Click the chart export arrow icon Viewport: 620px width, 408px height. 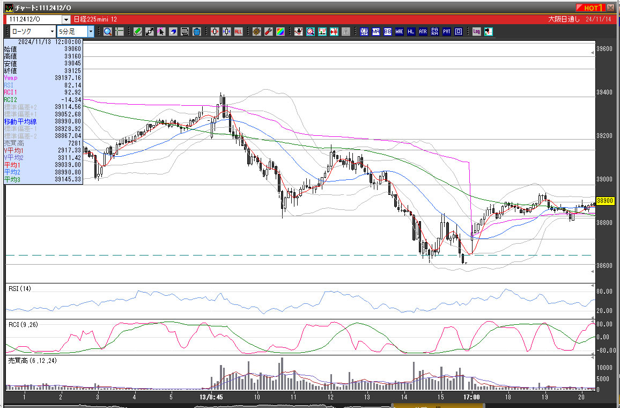point(489,32)
